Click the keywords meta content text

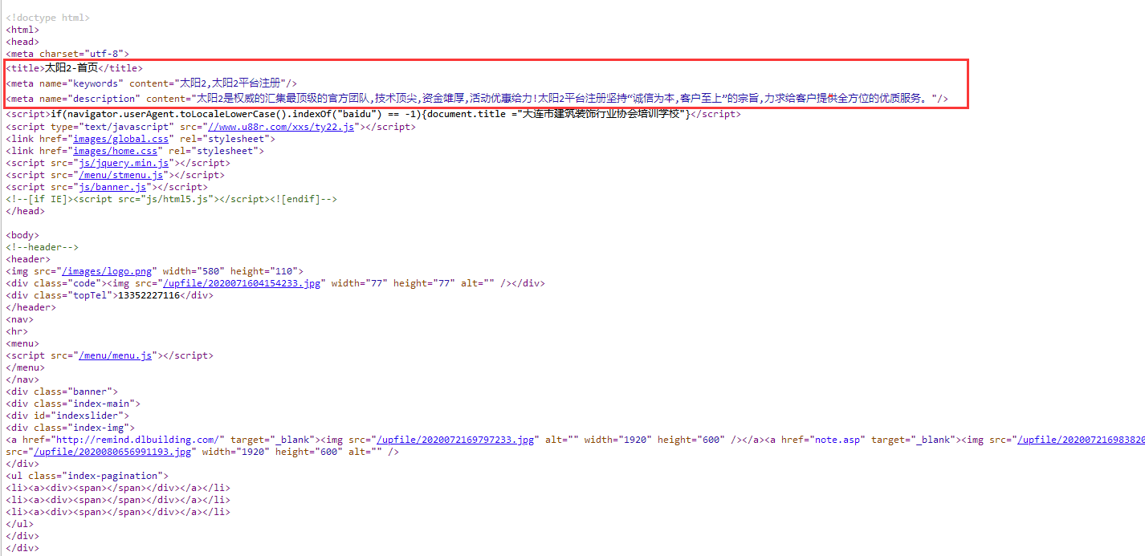[x=231, y=83]
